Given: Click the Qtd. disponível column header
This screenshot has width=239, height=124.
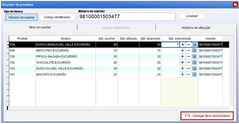Looking at the screenshot, I should 150,39.
